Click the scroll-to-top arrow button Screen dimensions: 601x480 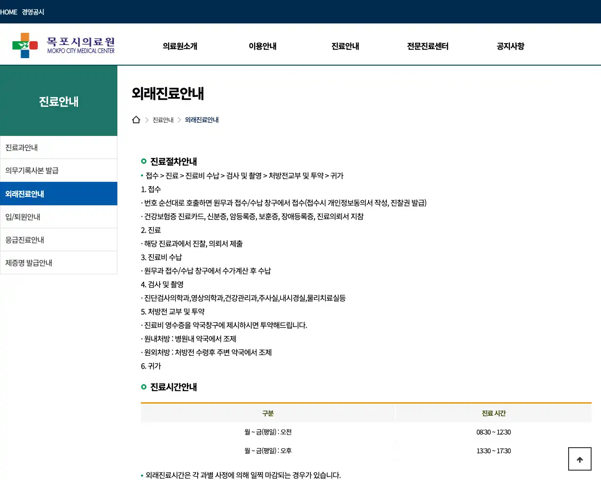[x=579, y=458]
